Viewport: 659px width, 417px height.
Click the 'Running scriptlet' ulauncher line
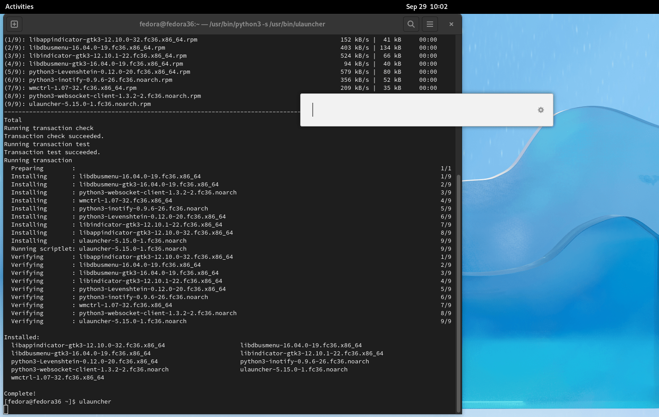(231, 249)
